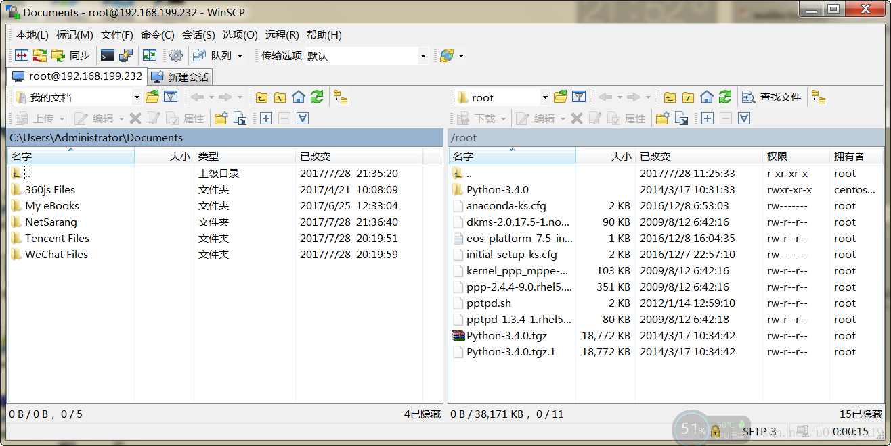The width and height of the screenshot is (891, 446).
Task: Click the remote panel Filter icon
Action: pyautogui.click(x=579, y=97)
